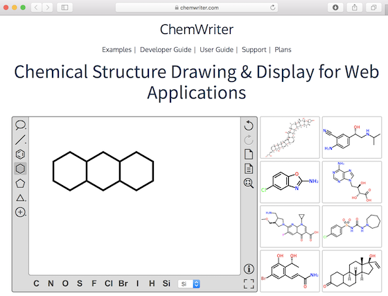Open the Developer Guide link
Image resolution: width=388 pixels, height=296 pixels.
[x=166, y=50]
